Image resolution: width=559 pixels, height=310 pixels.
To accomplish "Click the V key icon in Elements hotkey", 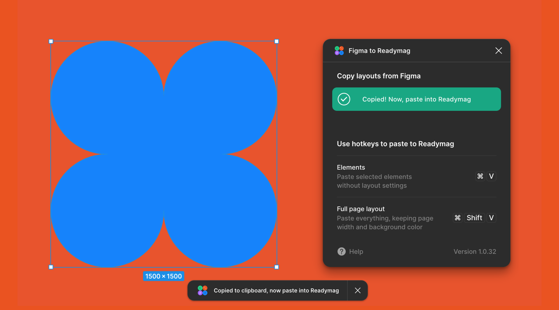I will coord(491,176).
